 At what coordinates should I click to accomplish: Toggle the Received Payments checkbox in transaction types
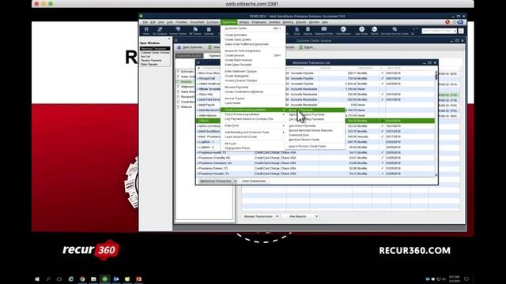coord(178,96)
